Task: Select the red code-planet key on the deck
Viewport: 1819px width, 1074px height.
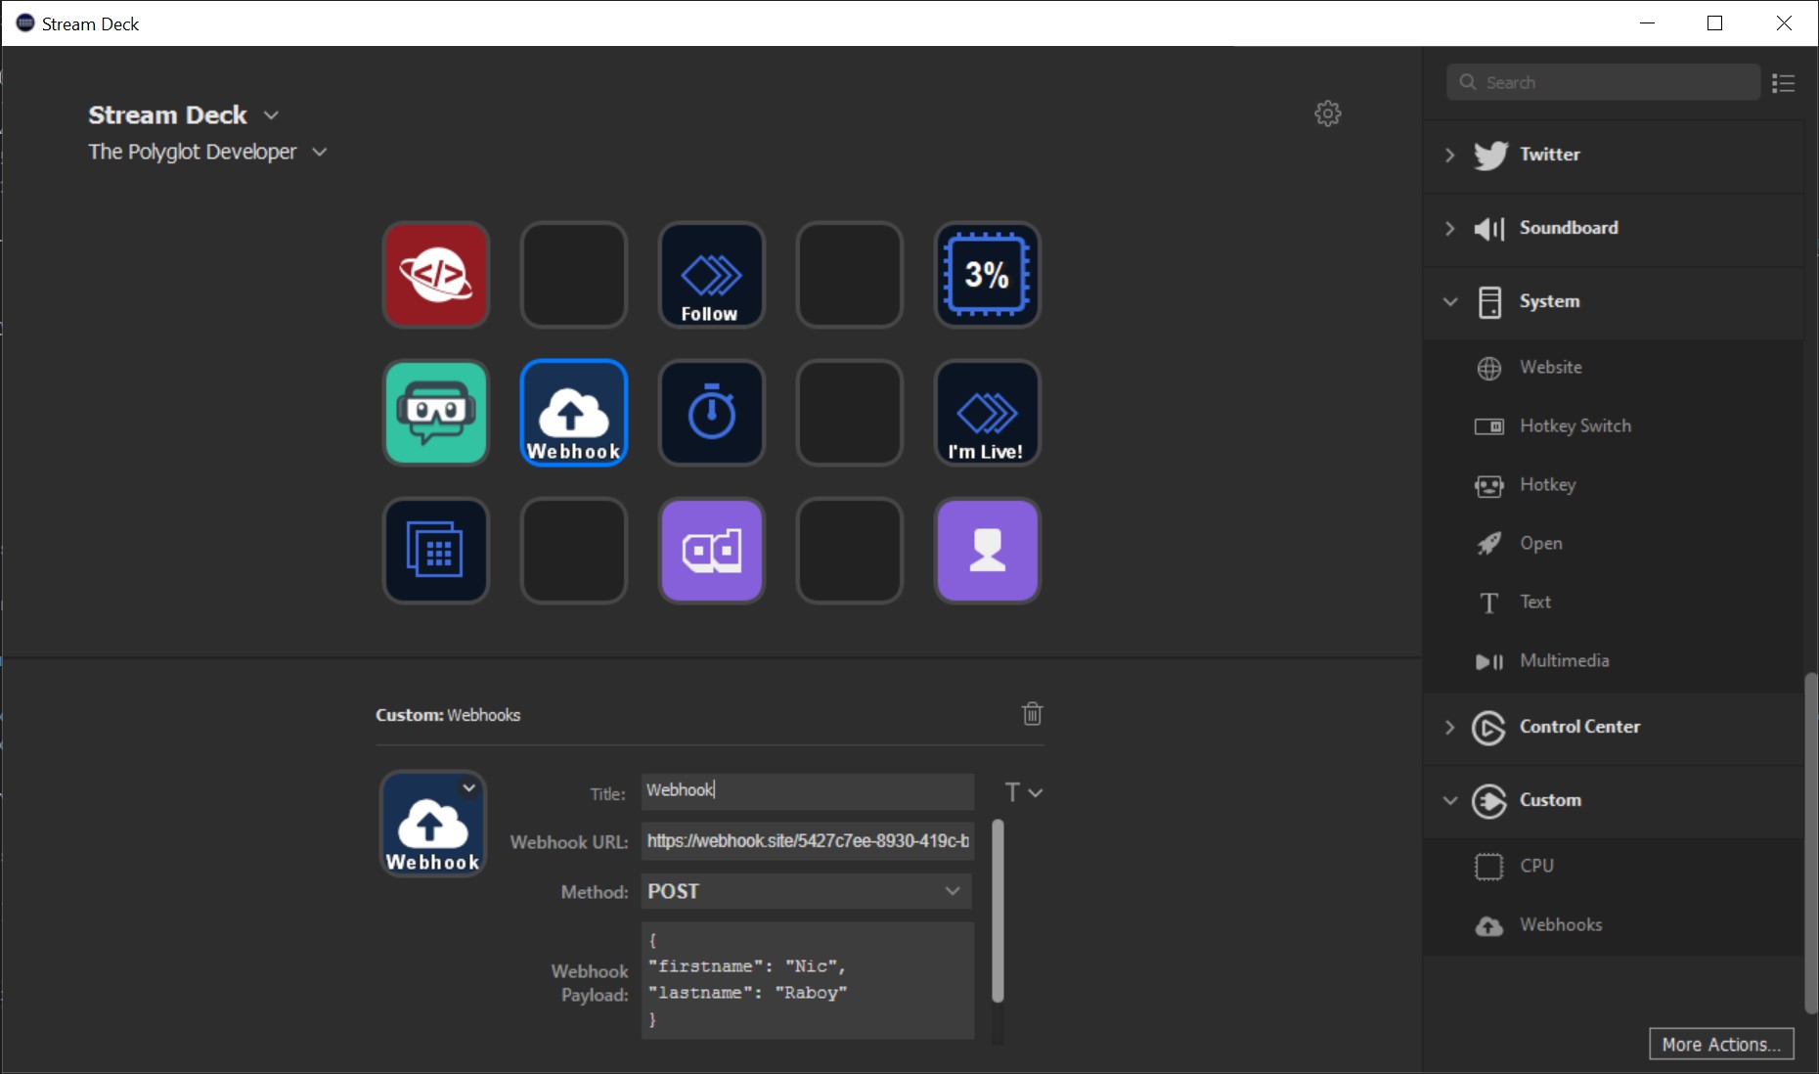Action: coord(436,275)
